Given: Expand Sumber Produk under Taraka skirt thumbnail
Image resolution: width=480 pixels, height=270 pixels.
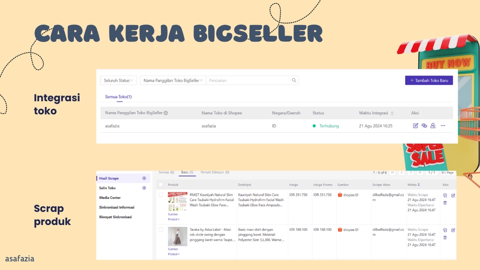Looking at the screenshot, I should click(173, 251).
